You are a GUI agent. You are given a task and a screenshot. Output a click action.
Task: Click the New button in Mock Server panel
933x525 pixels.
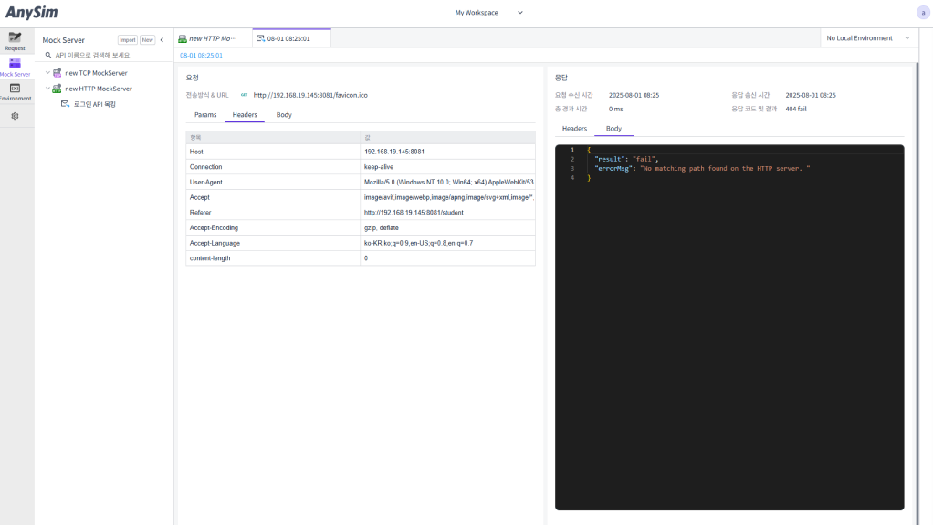[147, 40]
